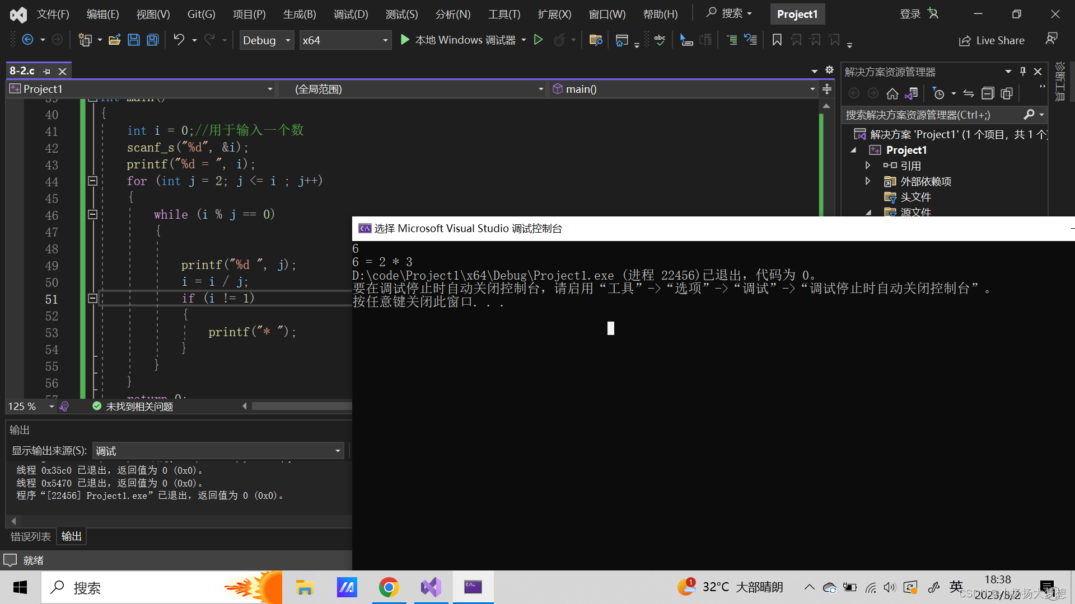The height and width of the screenshot is (604, 1075).
Task: Open the Debug configuration dropdown
Action: pos(267,40)
